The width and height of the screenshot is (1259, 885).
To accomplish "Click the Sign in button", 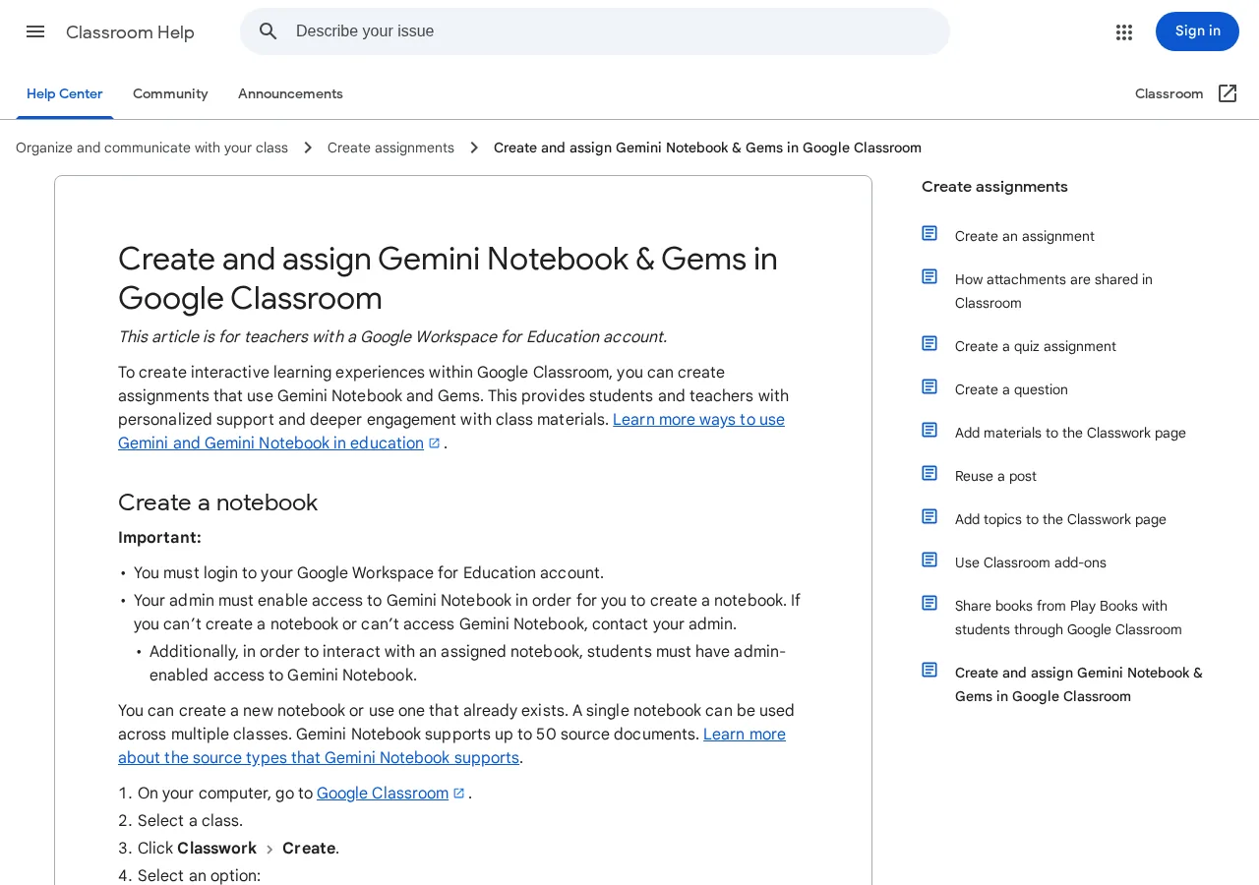I will pyautogui.click(x=1197, y=31).
